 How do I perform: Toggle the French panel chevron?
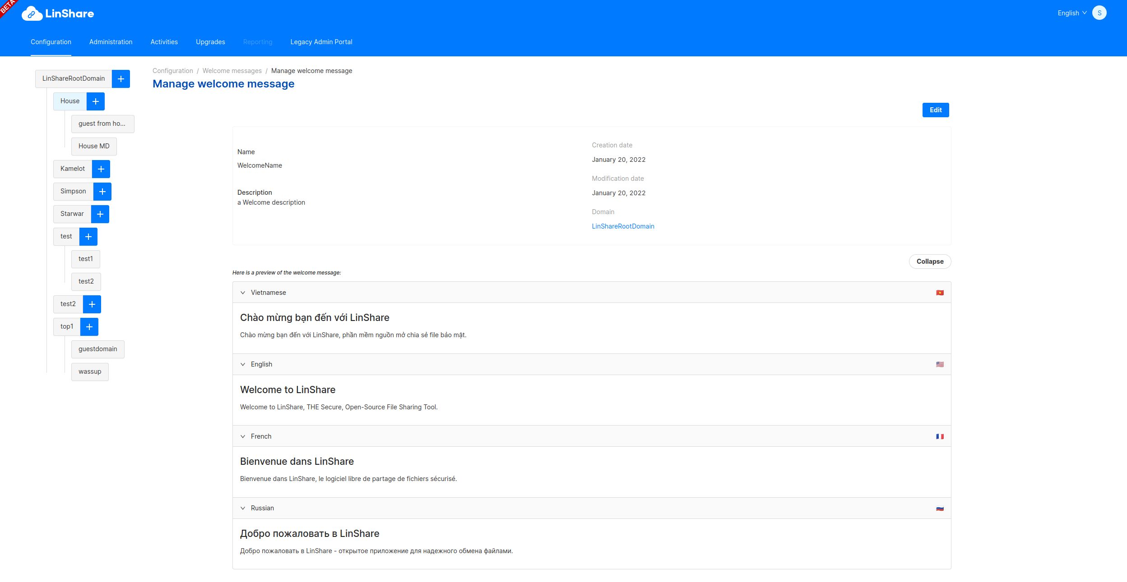tap(243, 436)
